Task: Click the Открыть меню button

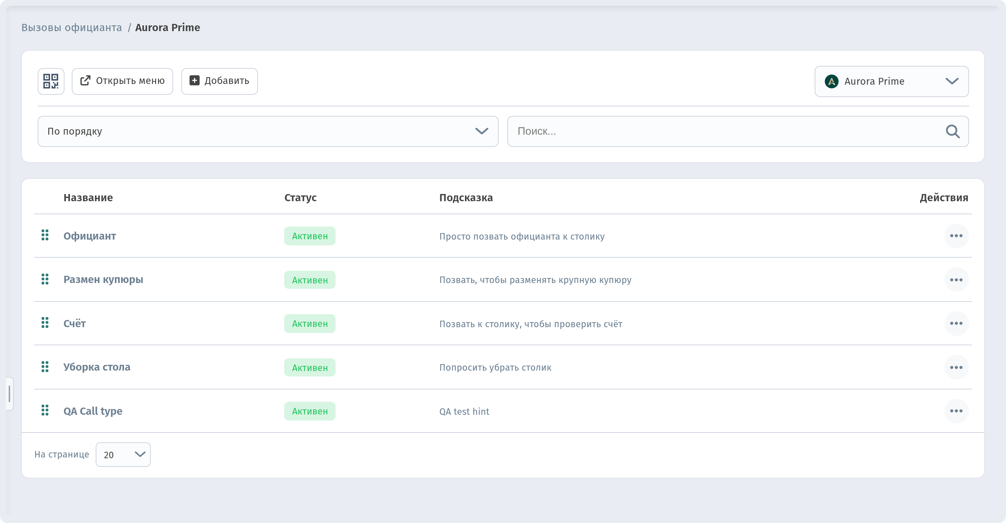Action: 122,81
